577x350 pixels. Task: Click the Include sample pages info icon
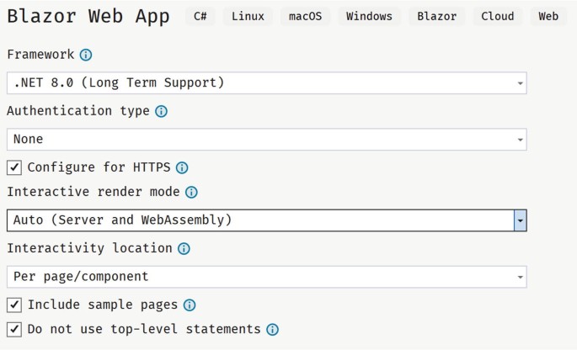point(190,305)
